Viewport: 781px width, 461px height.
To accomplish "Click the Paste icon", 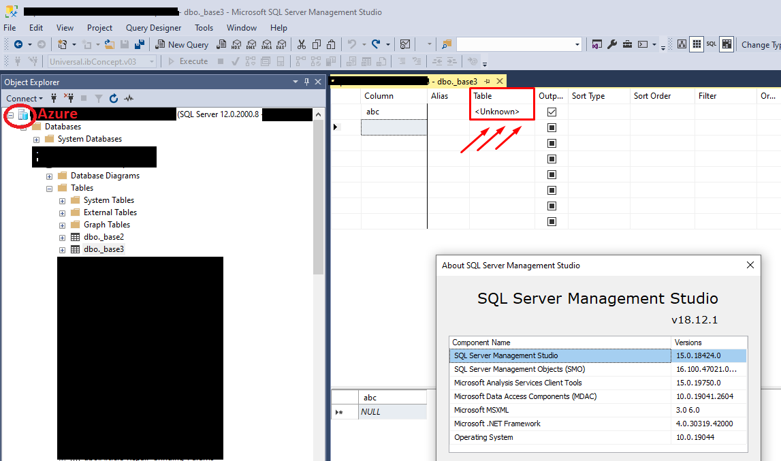I will pyautogui.click(x=331, y=44).
